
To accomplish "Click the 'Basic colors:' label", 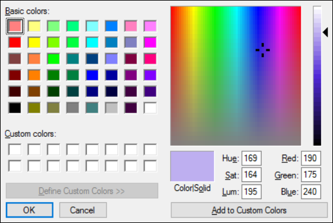I will pyautogui.click(x=27, y=11).
